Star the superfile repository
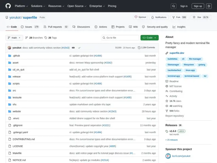217x163 pixels. click(x=201, y=17)
